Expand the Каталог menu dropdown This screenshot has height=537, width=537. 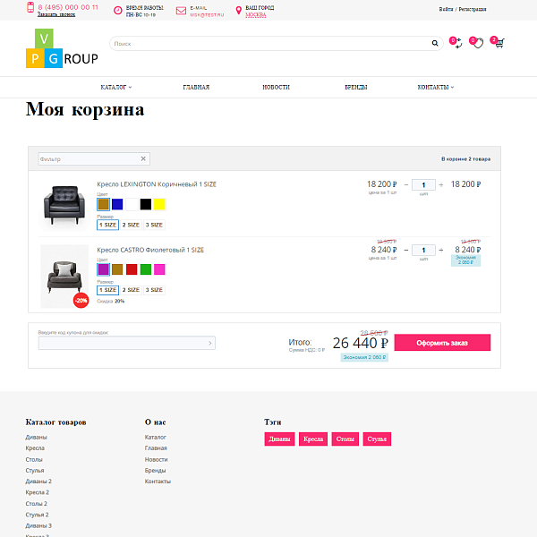116,88
